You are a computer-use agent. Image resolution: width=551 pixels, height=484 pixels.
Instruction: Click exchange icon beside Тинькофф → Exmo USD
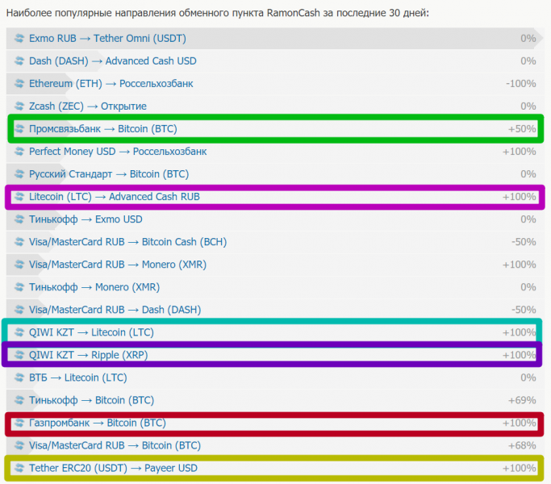point(19,219)
